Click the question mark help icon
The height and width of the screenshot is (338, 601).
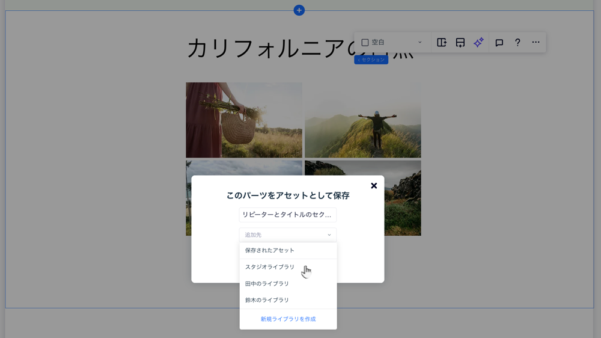pyautogui.click(x=517, y=43)
